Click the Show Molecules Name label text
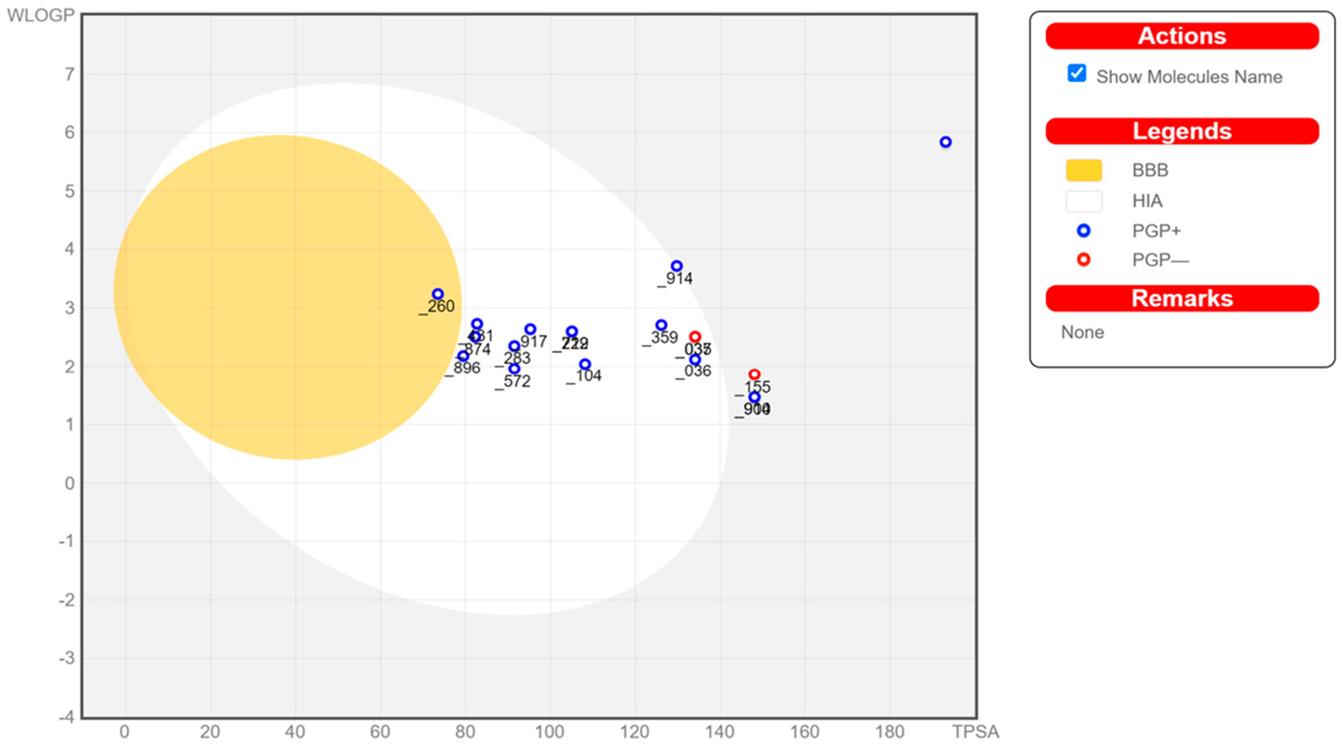Screen dimensions: 1343x746 pos(1189,77)
